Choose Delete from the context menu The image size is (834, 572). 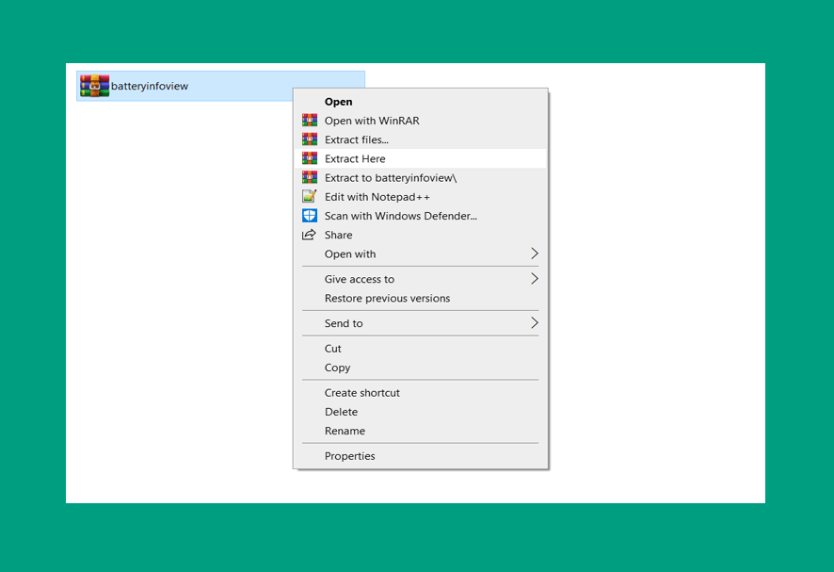(420, 412)
